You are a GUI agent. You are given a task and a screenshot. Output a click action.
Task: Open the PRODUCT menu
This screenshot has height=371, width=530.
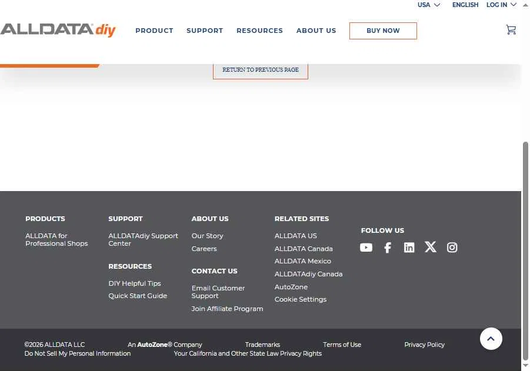[x=154, y=31]
